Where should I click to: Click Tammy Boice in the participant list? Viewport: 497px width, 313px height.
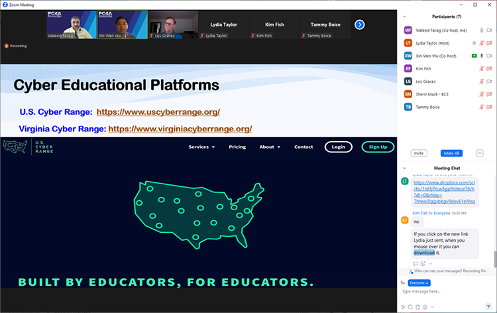tap(427, 107)
